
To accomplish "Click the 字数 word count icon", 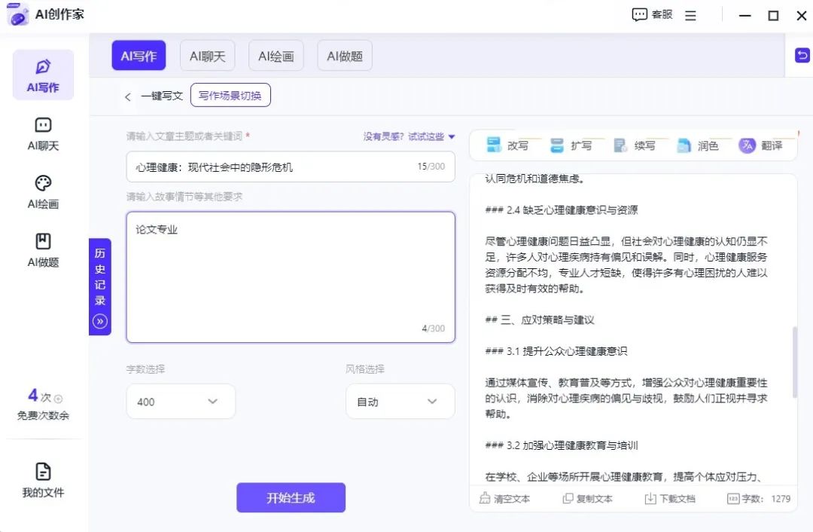I will pos(732,499).
